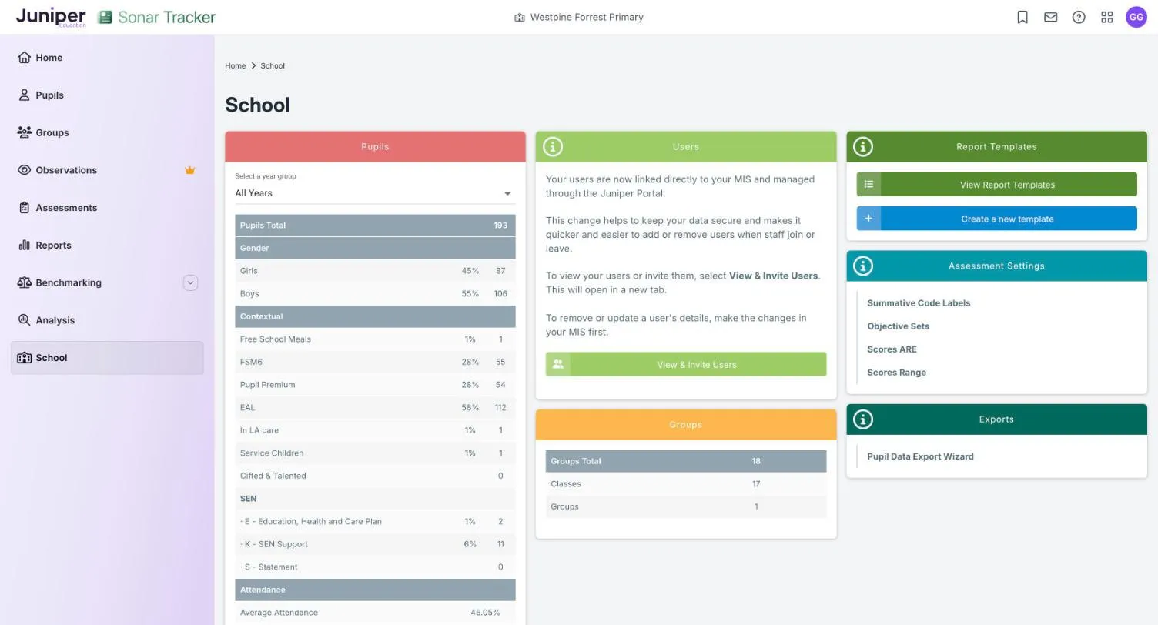This screenshot has height=625, width=1158.
Task: Open Assessments in the sidebar
Action: 107,208
